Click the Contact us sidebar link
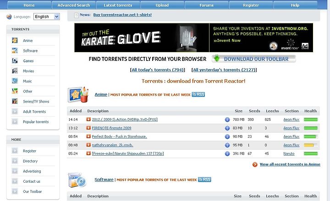Viewport: 330px width, 201px height. pos(32,181)
